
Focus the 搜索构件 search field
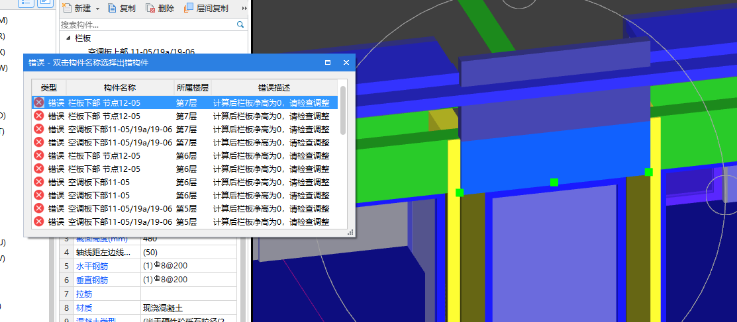(147, 24)
